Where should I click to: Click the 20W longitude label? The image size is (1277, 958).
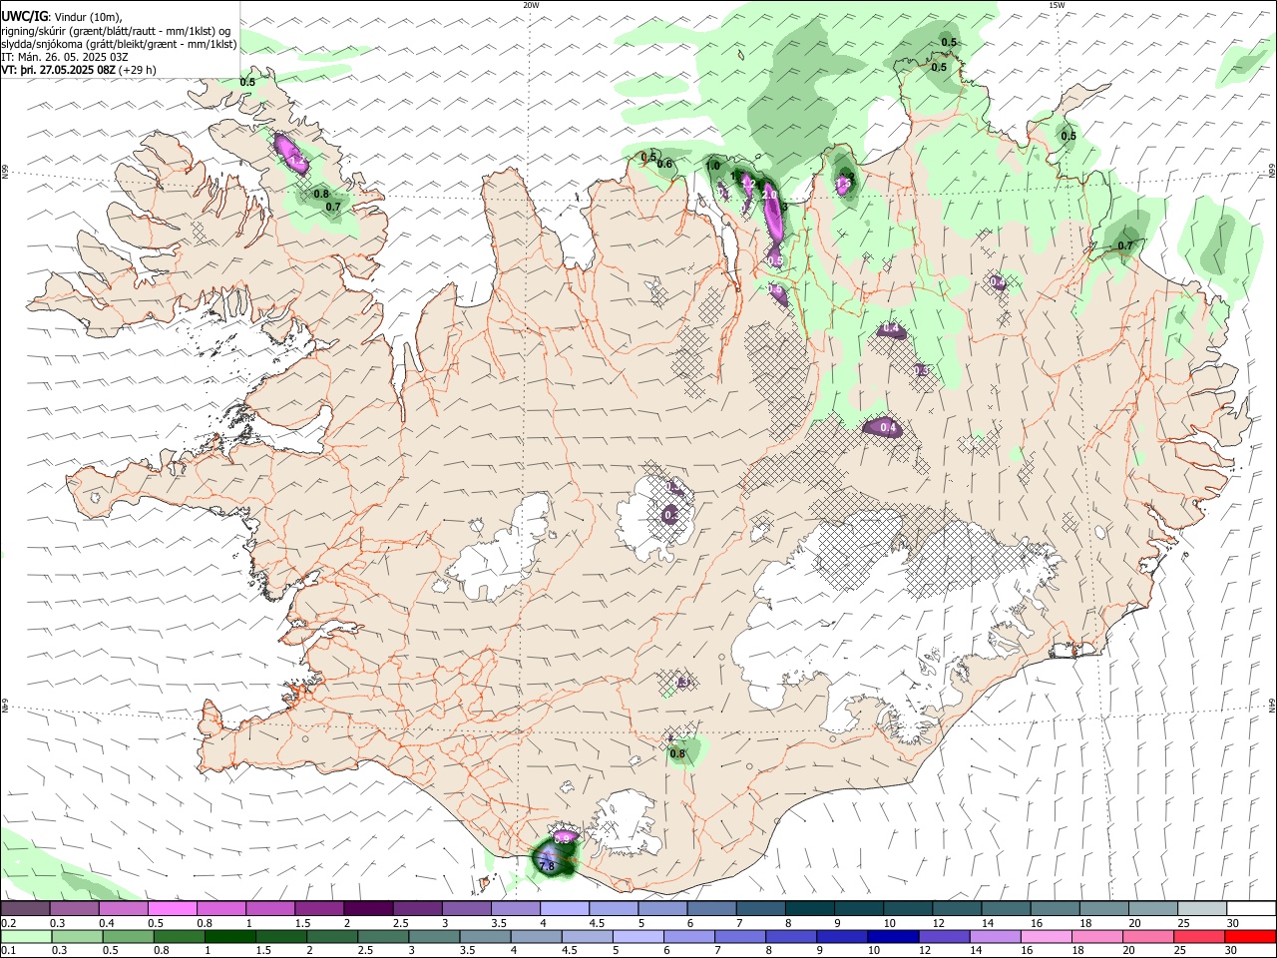click(531, 5)
